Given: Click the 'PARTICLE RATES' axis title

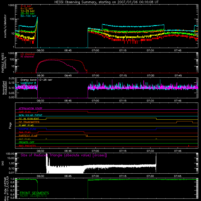Looking at the screenshot, I should click(3, 63).
